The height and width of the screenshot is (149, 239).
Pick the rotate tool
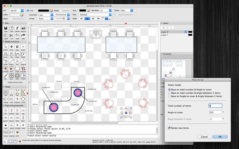pos(23,54)
